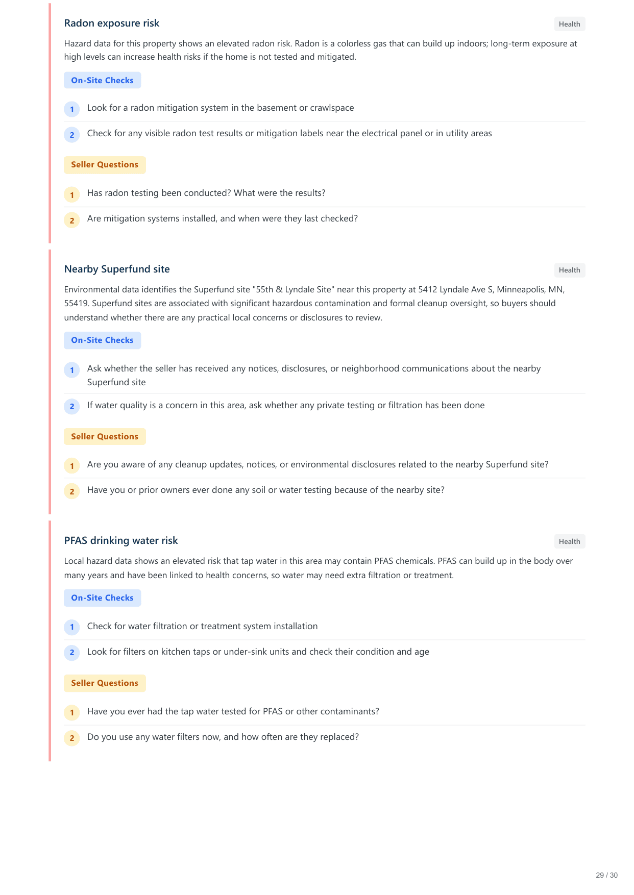Click number 2 circle beside kitchen taps filters check
Screen dimensions: 634x895
pos(72,652)
